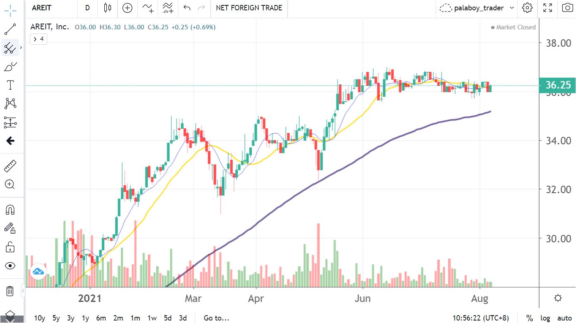Hide all drawings with the eye toggle
Viewport: 576px width, 323px height.
coord(9,266)
